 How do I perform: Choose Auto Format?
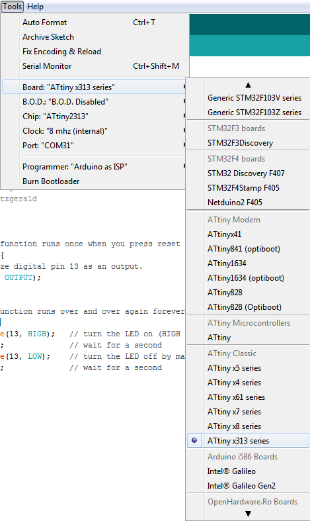tap(95, 23)
